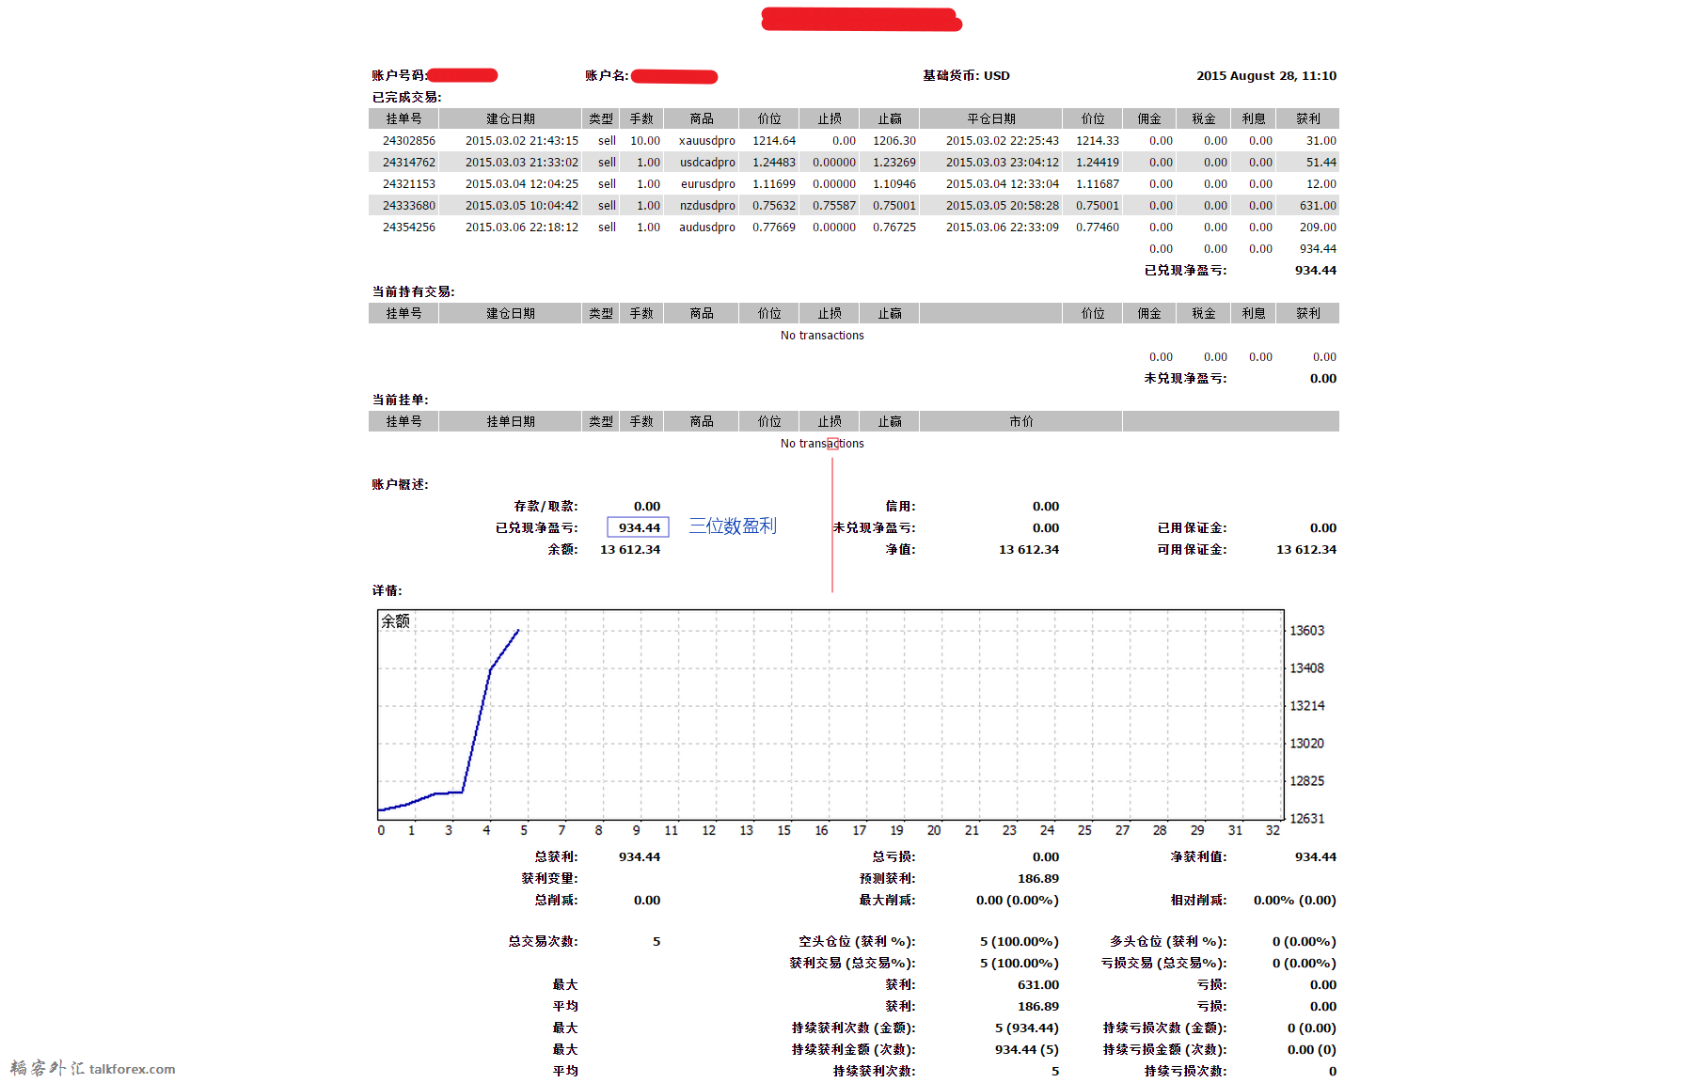Click open date 2015.03.02 21:43:15
1708x1083 pixels.
pyautogui.click(x=522, y=141)
